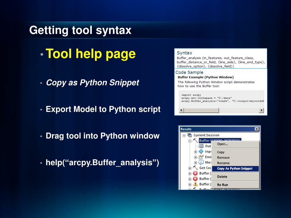Click the Environments icon beside "Envi"
291x218 pixels.
pos(201,157)
